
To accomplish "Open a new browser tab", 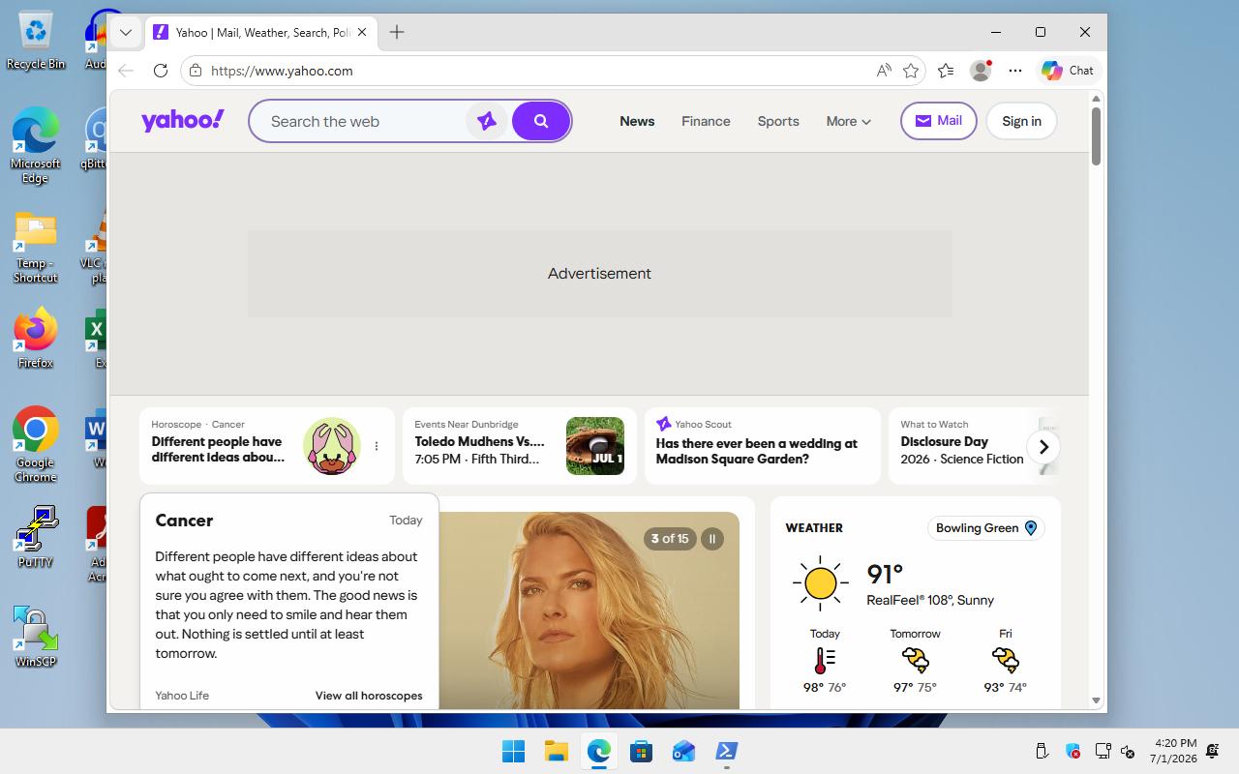I will point(397,32).
